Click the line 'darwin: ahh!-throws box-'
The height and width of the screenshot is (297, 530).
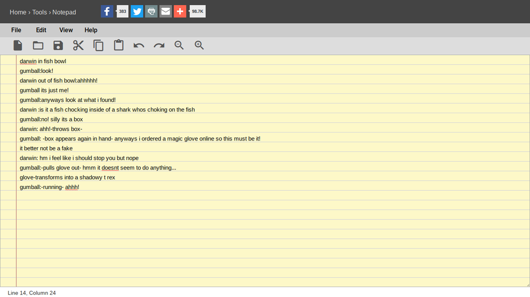point(51,129)
